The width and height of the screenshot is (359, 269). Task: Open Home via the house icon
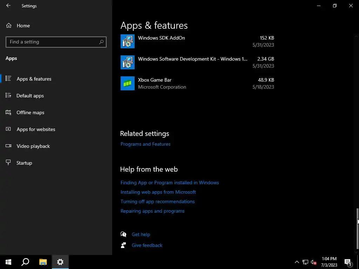click(9, 25)
